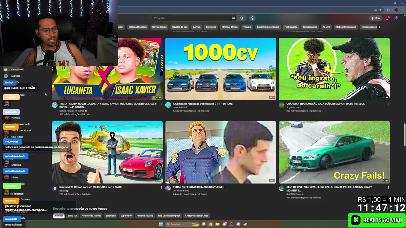
Task: Open three-dot menu for GT-R race video
Action: pos(275,104)
